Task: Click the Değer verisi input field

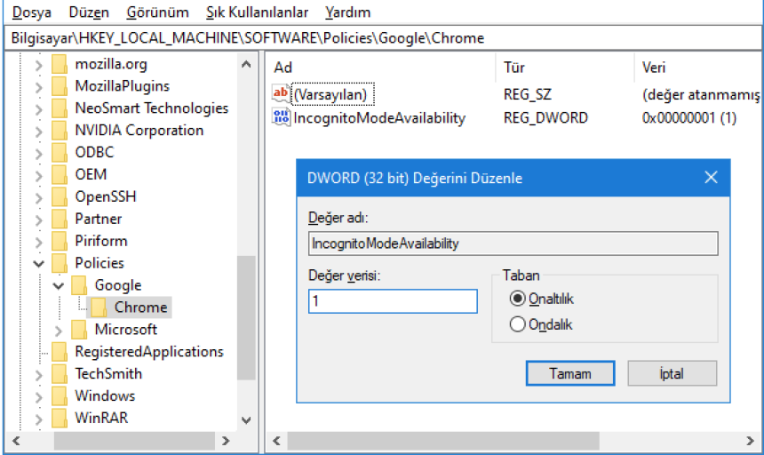Action: tap(393, 302)
